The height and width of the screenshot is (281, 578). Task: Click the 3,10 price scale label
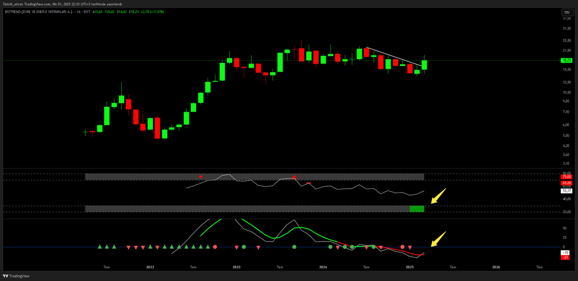click(566, 164)
